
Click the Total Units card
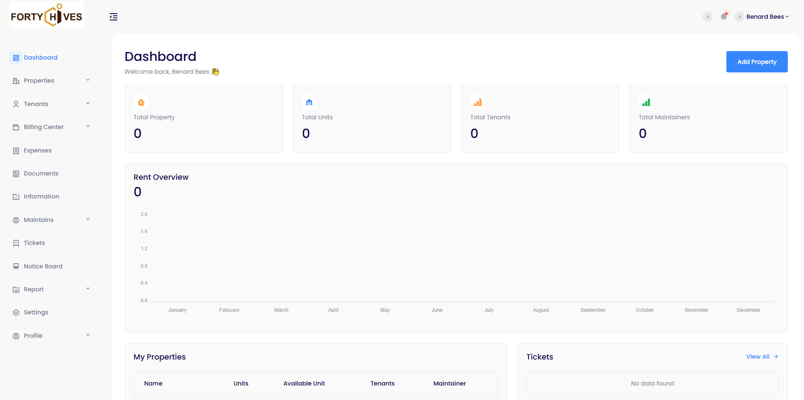click(x=372, y=119)
